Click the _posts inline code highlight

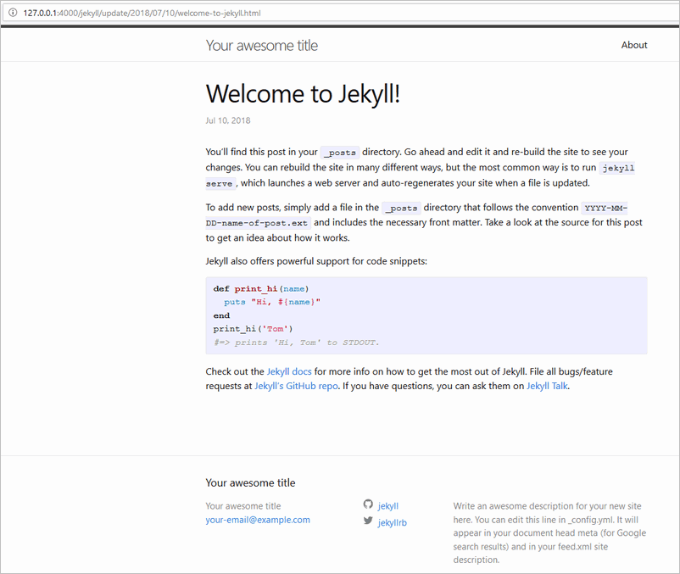click(339, 151)
